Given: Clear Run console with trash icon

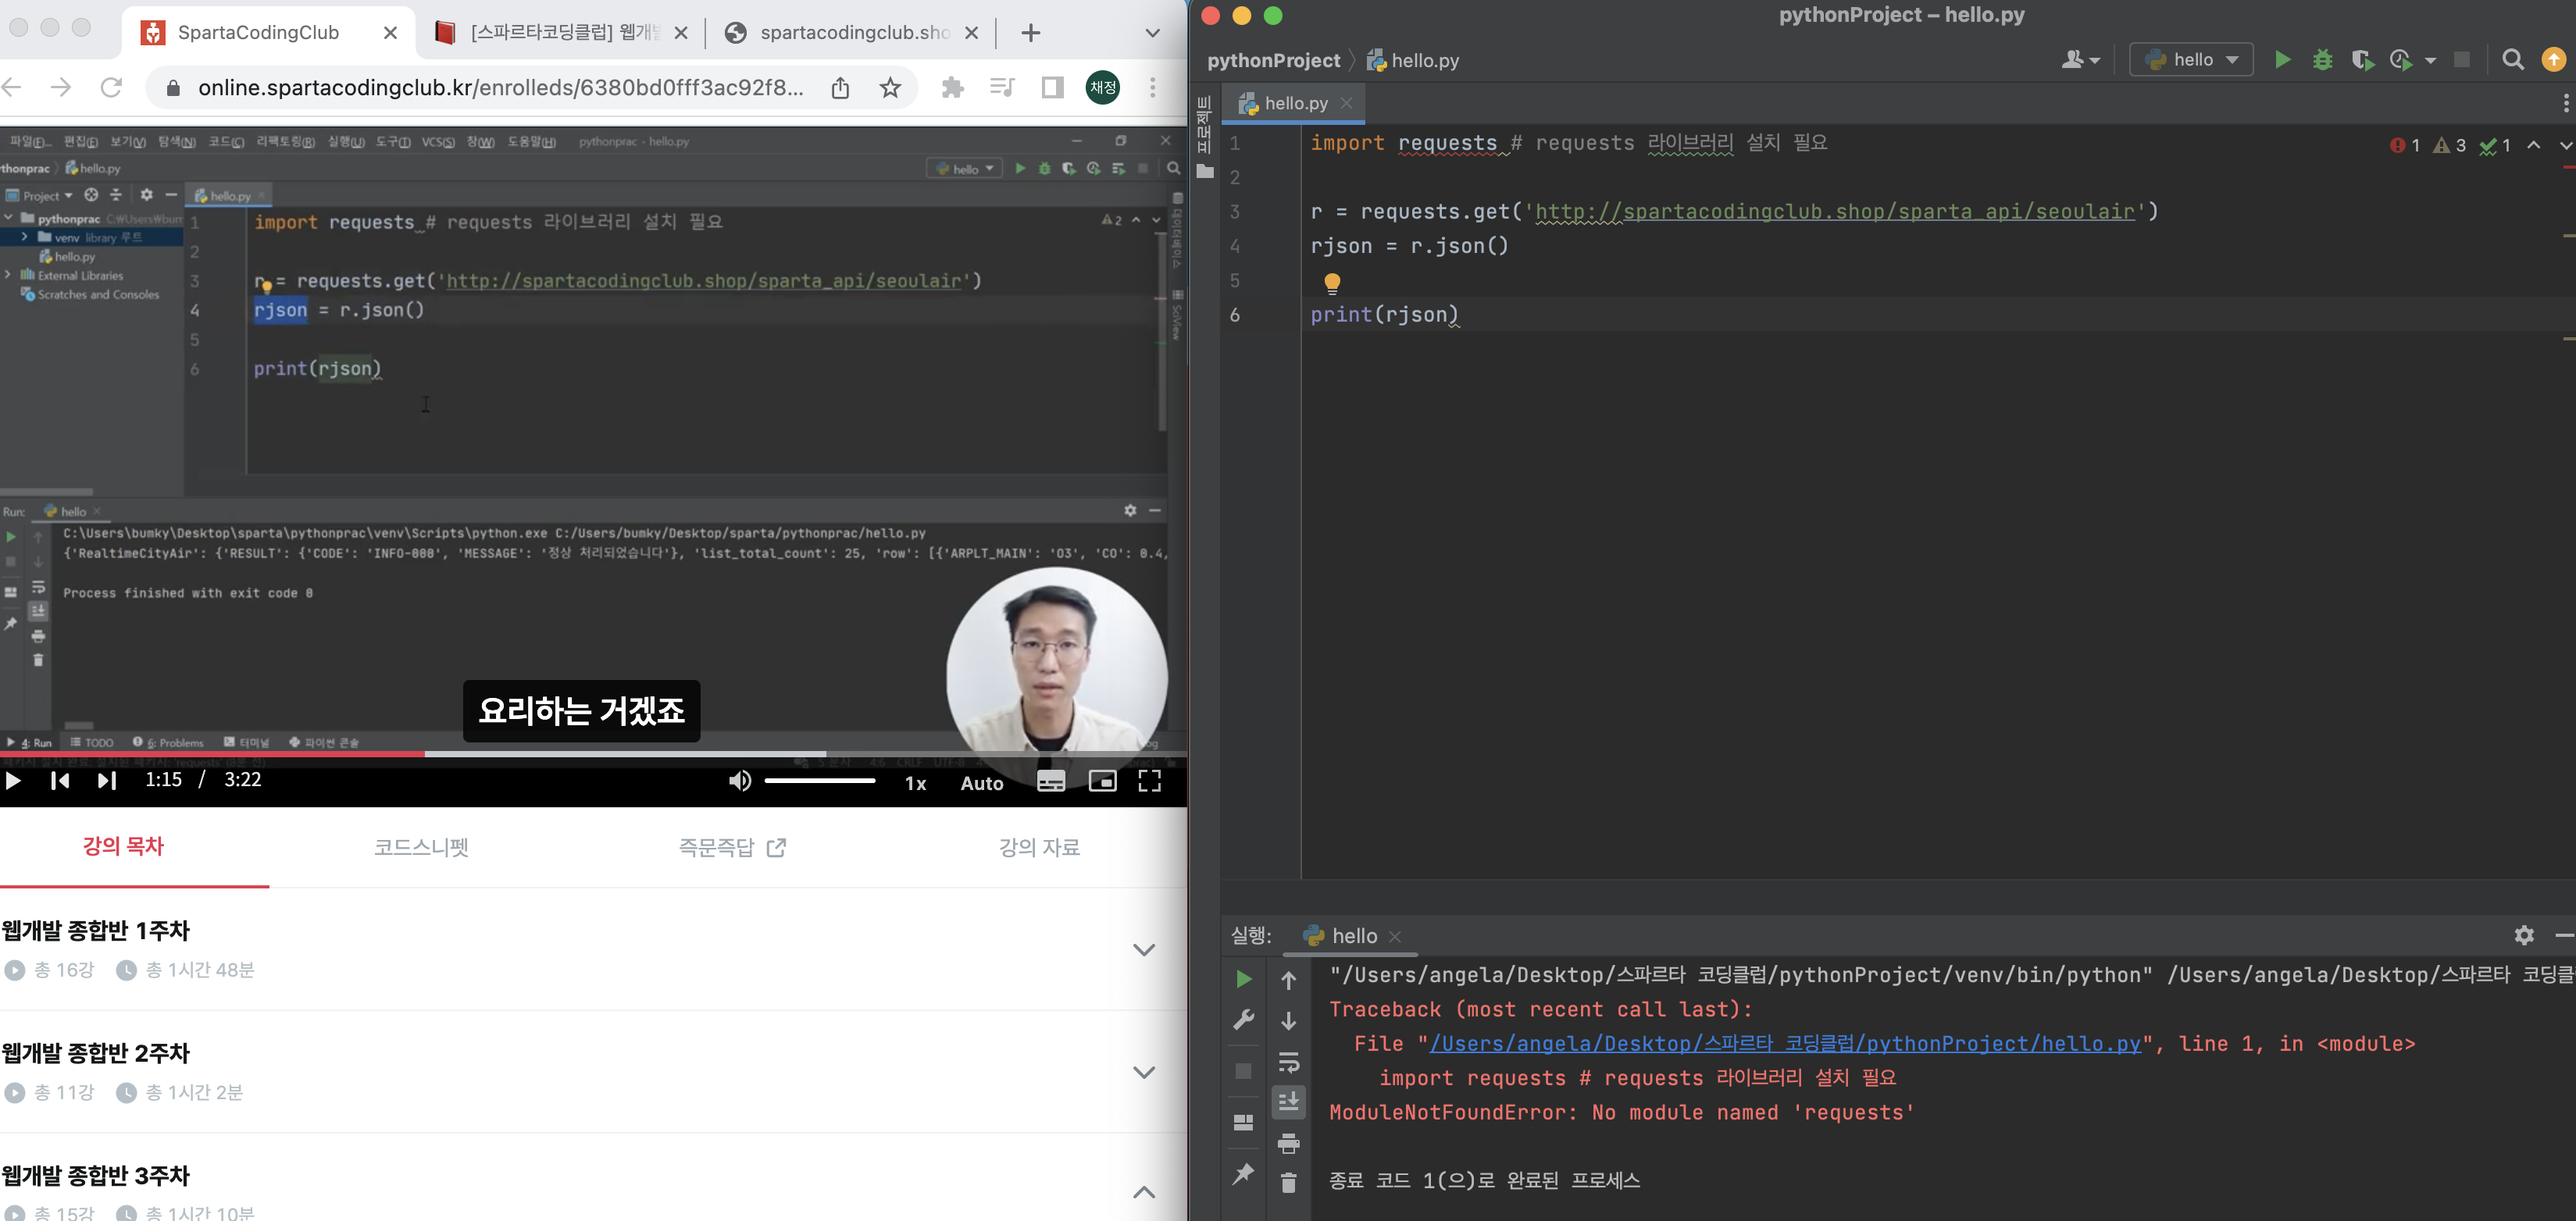Looking at the screenshot, I should coord(1289,1183).
